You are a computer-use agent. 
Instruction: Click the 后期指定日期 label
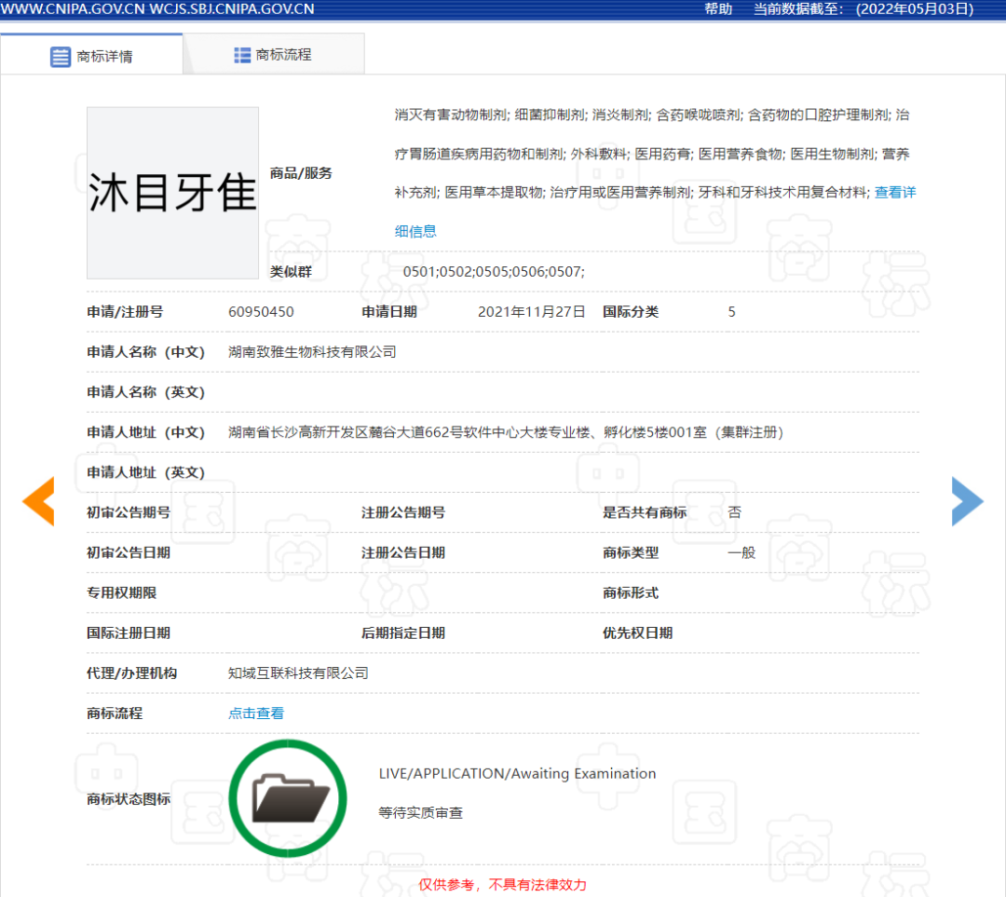403,632
